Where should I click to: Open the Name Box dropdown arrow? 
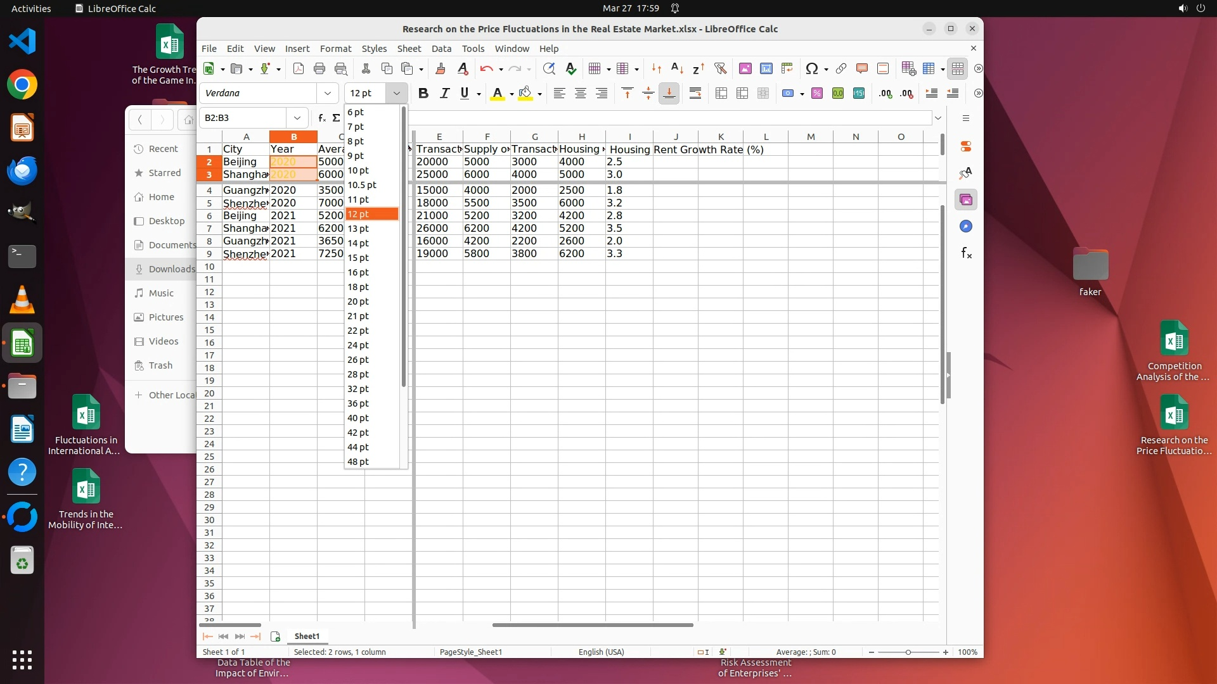pyautogui.click(x=297, y=118)
